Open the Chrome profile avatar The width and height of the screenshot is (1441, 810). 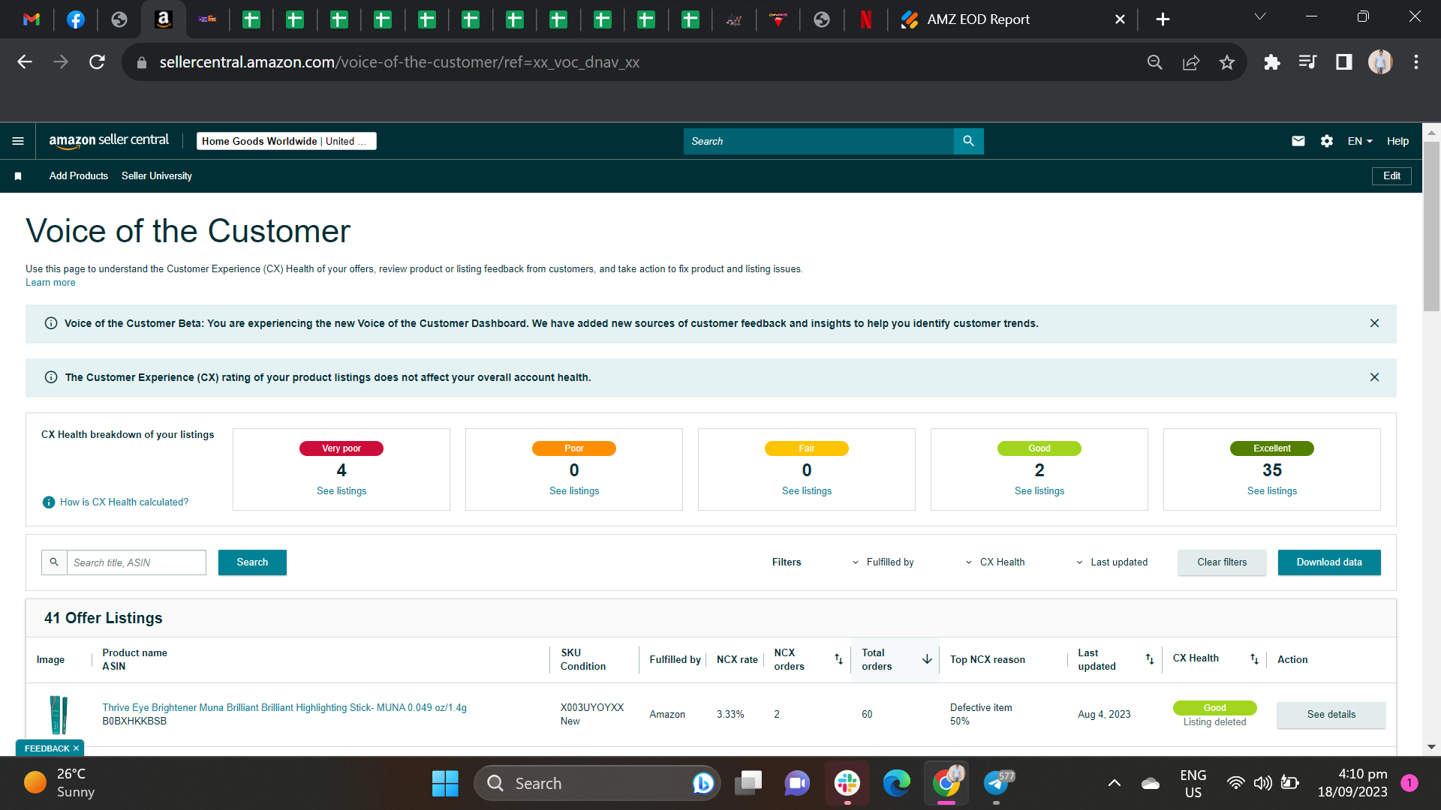pos(1380,62)
